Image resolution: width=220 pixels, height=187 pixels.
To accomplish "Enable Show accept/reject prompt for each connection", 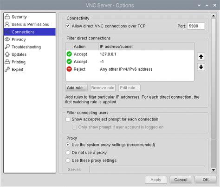I will (68, 119).
